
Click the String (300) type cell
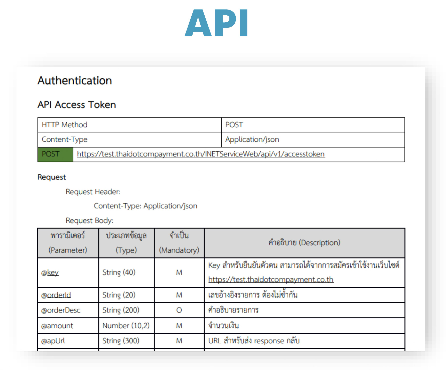(126, 341)
